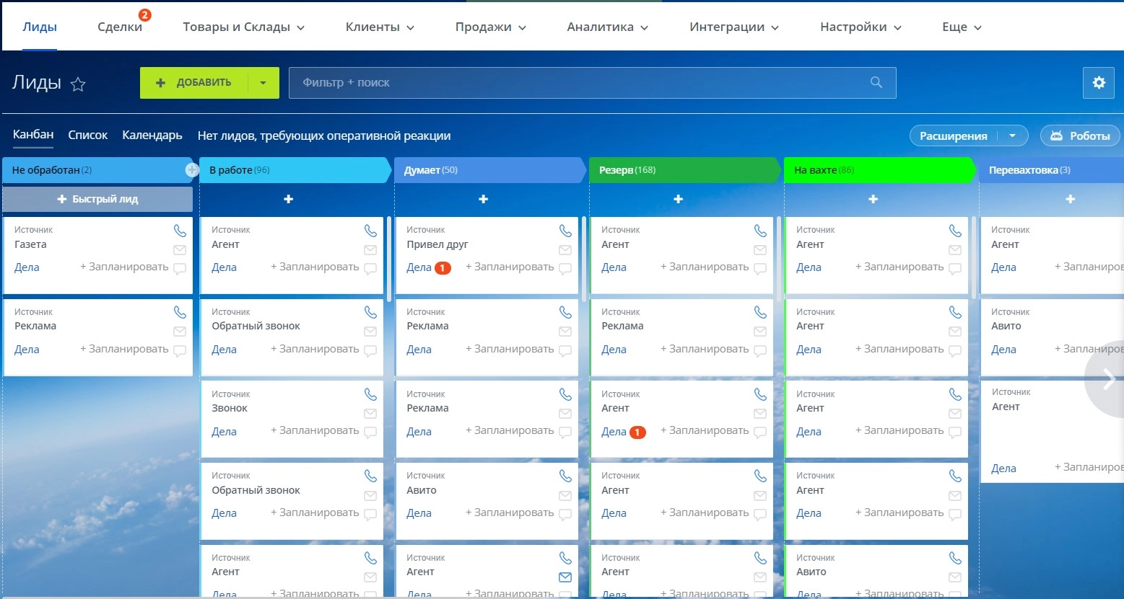Click the search magnifier icon in filter bar
The width and height of the screenshot is (1124, 599).
pyautogui.click(x=876, y=82)
